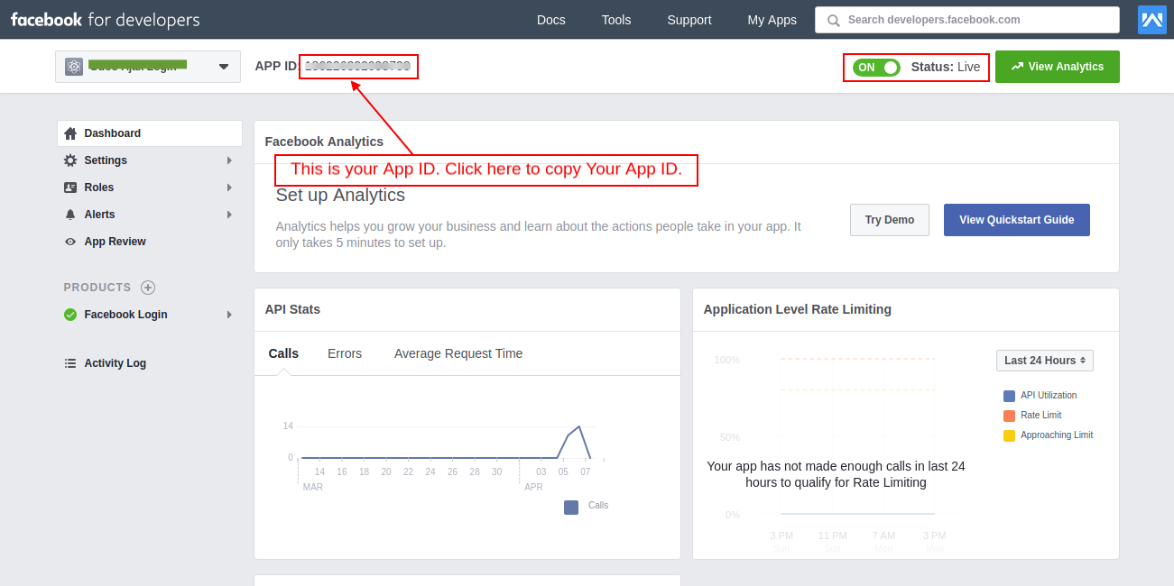The width and height of the screenshot is (1174, 586).
Task: Click the Status: Live text
Action: 946,67
